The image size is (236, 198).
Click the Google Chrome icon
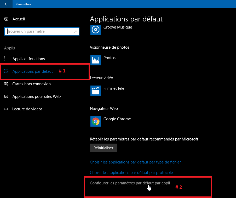95,121
